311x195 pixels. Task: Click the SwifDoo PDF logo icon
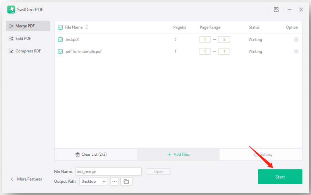point(11,10)
